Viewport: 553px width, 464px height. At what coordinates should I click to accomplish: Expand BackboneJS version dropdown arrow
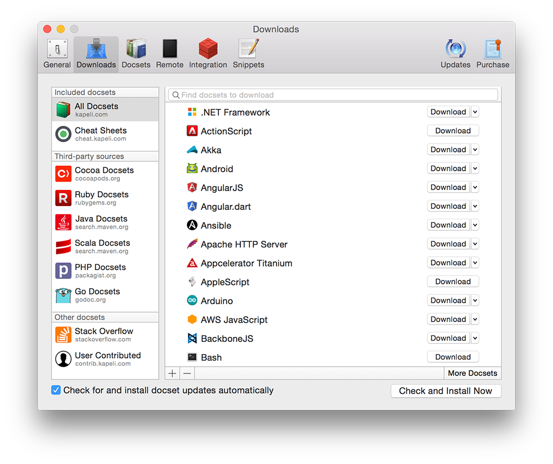[474, 338]
